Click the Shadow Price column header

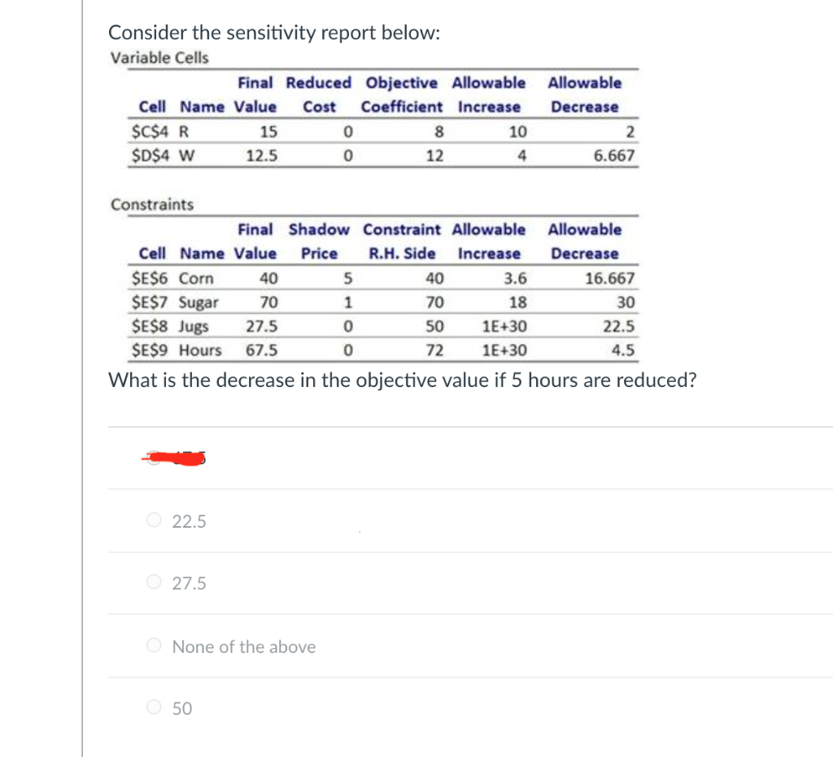click(x=319, y=241)
